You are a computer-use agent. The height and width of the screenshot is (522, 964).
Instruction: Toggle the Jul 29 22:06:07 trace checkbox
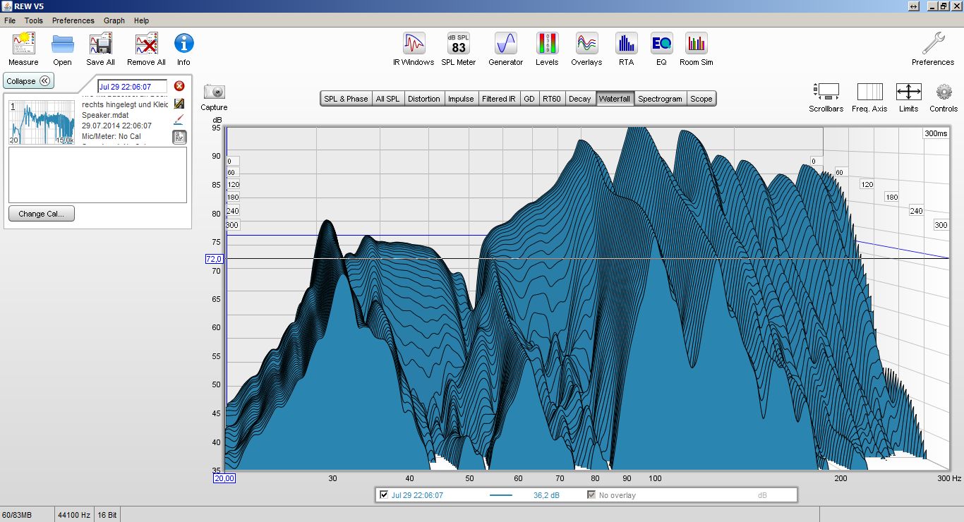384,494
